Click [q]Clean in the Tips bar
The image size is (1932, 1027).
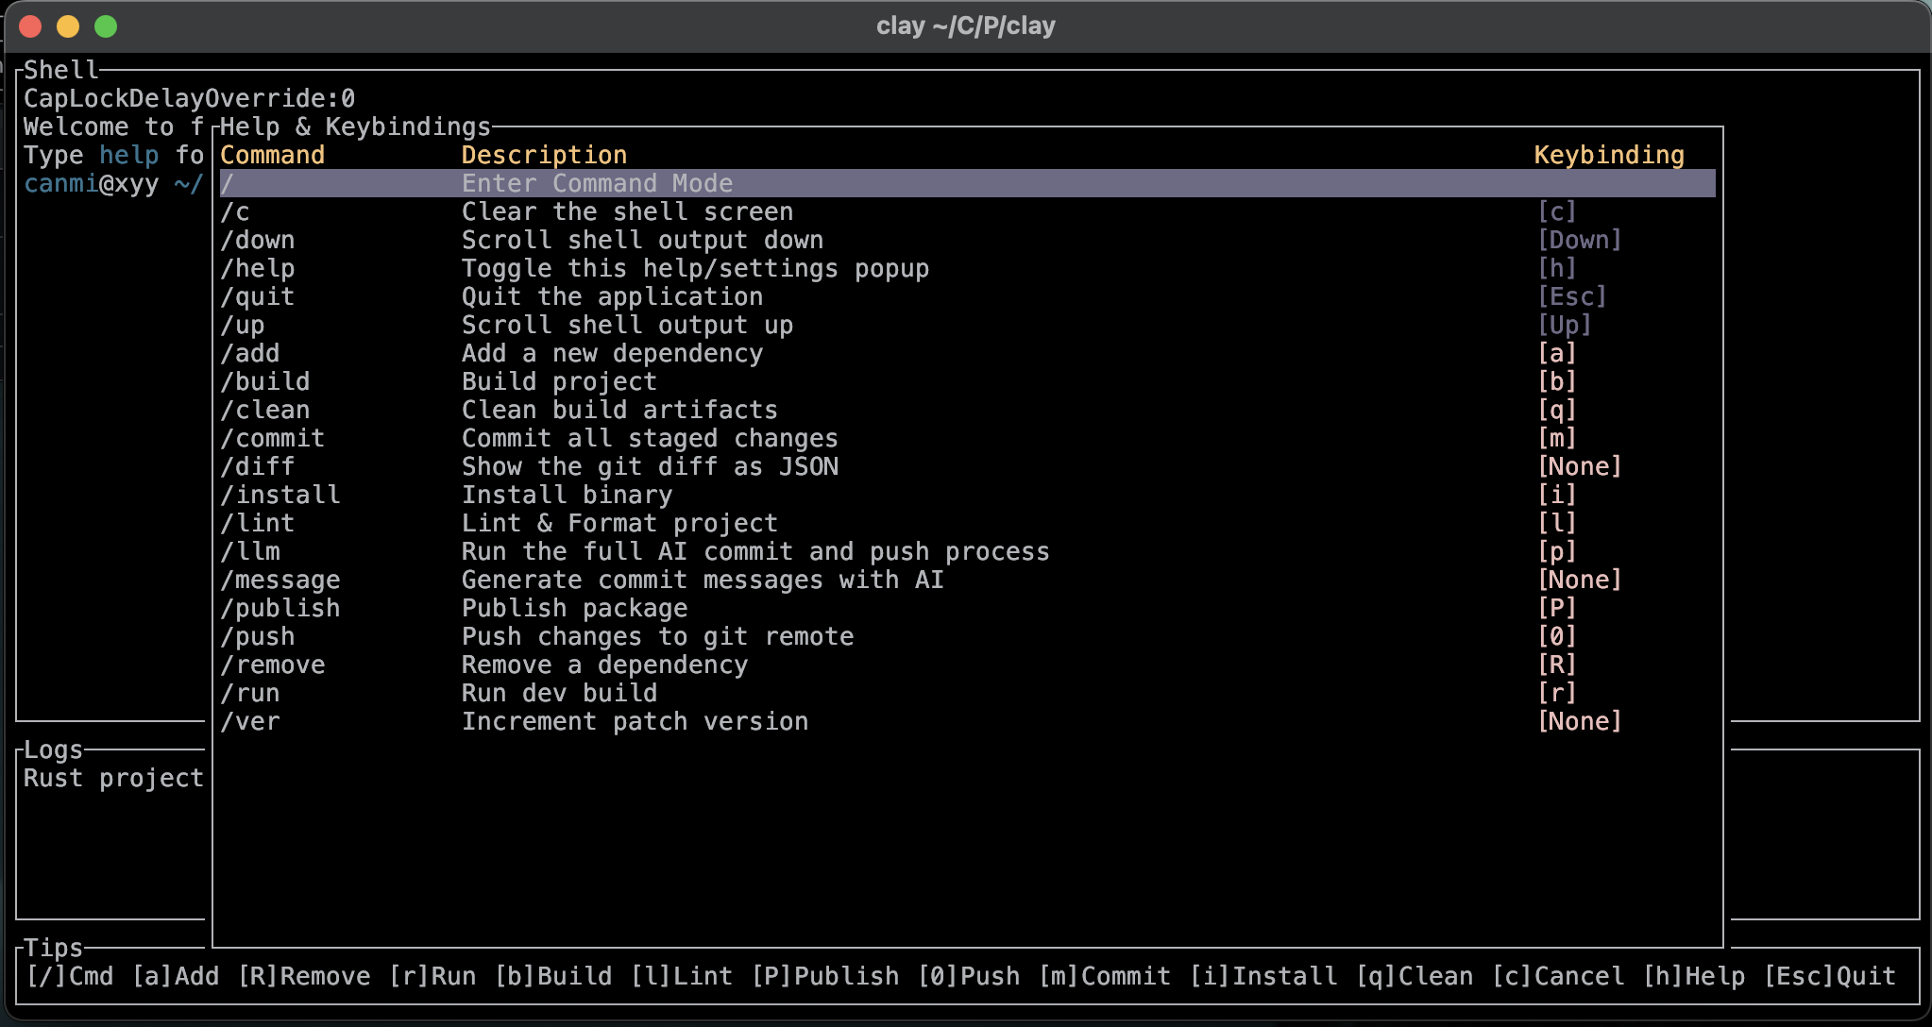(1415, 976)
